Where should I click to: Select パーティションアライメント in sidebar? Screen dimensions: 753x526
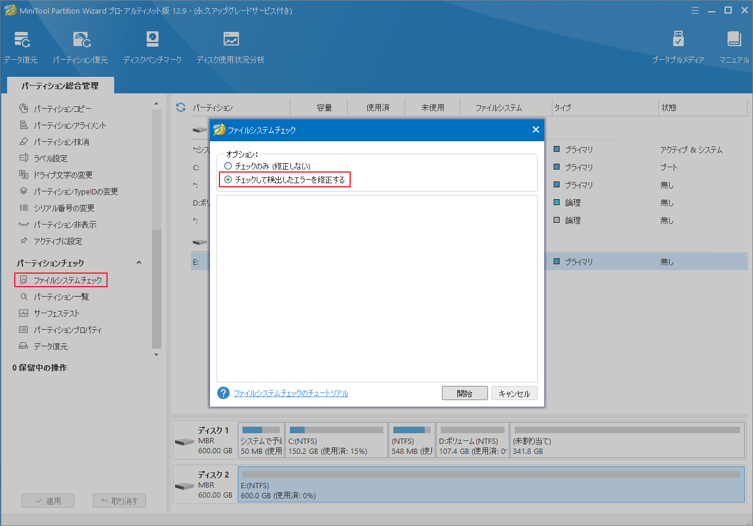pos(62,125)
